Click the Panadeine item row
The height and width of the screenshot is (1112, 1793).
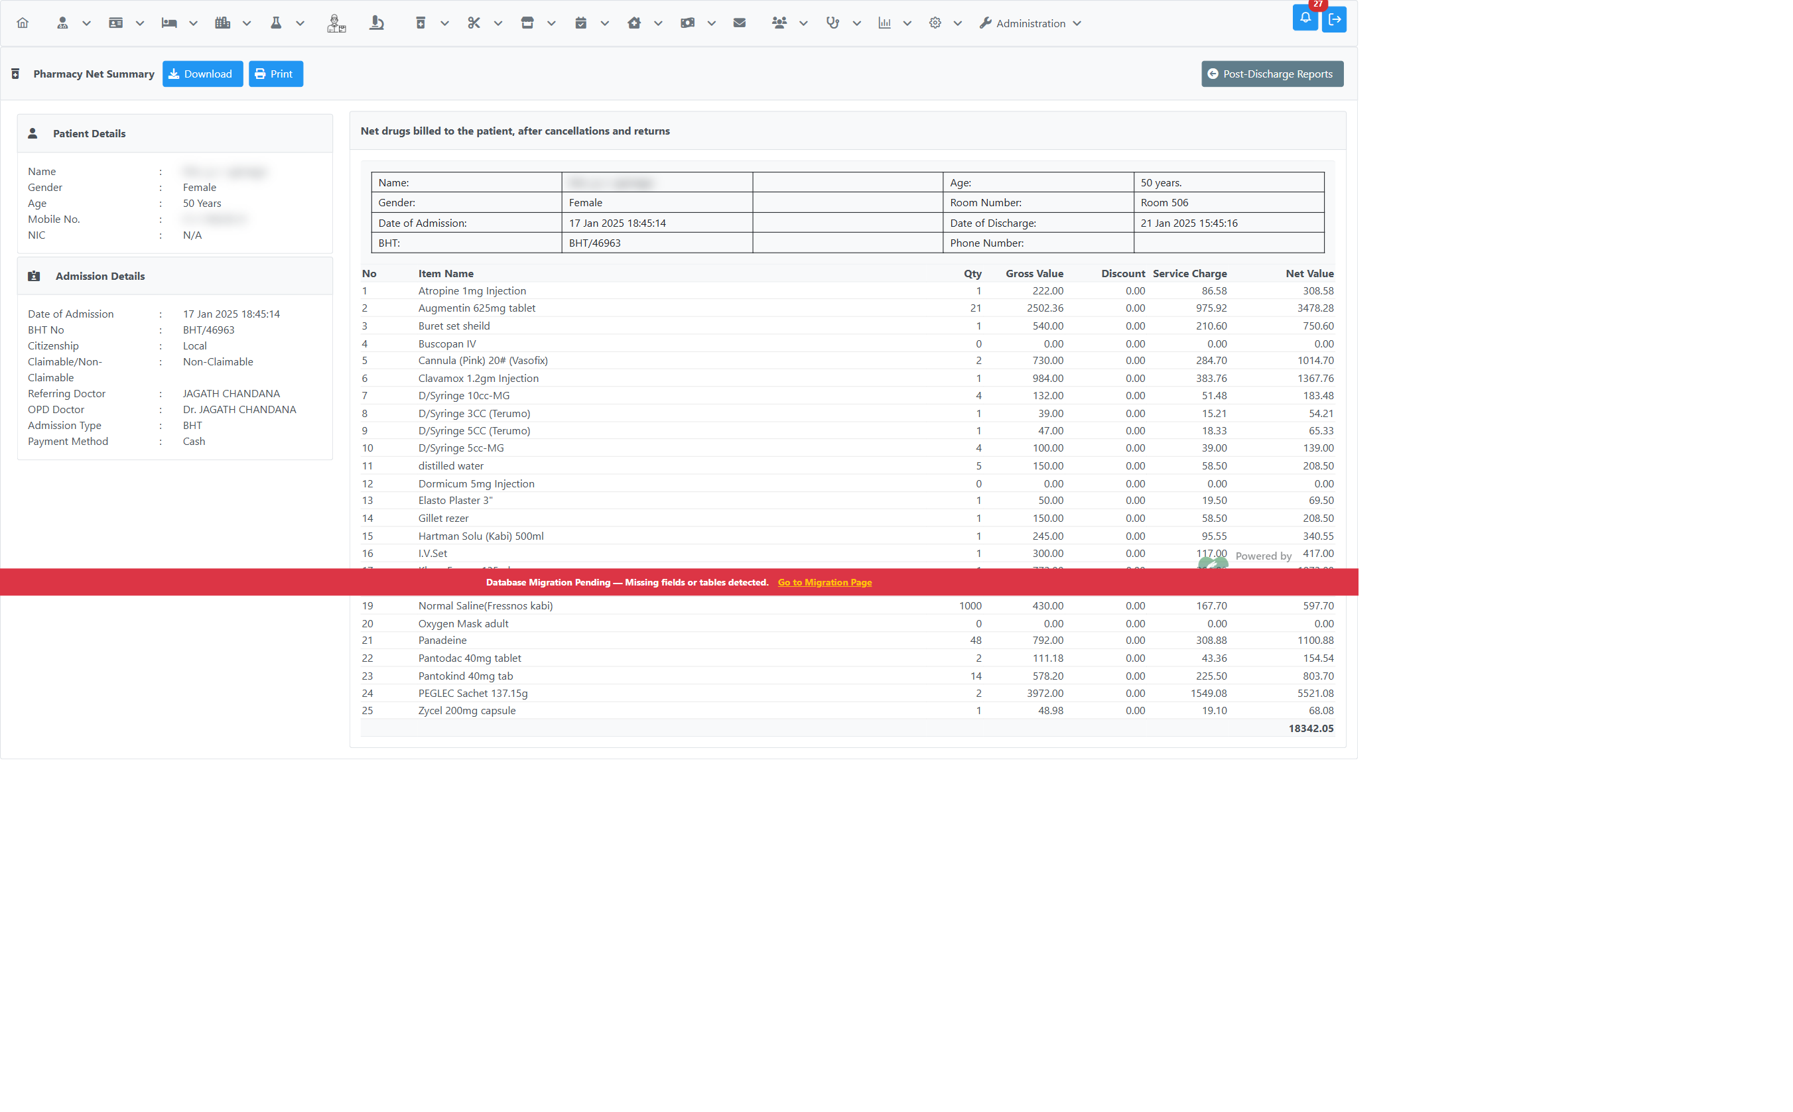[847, 640]
